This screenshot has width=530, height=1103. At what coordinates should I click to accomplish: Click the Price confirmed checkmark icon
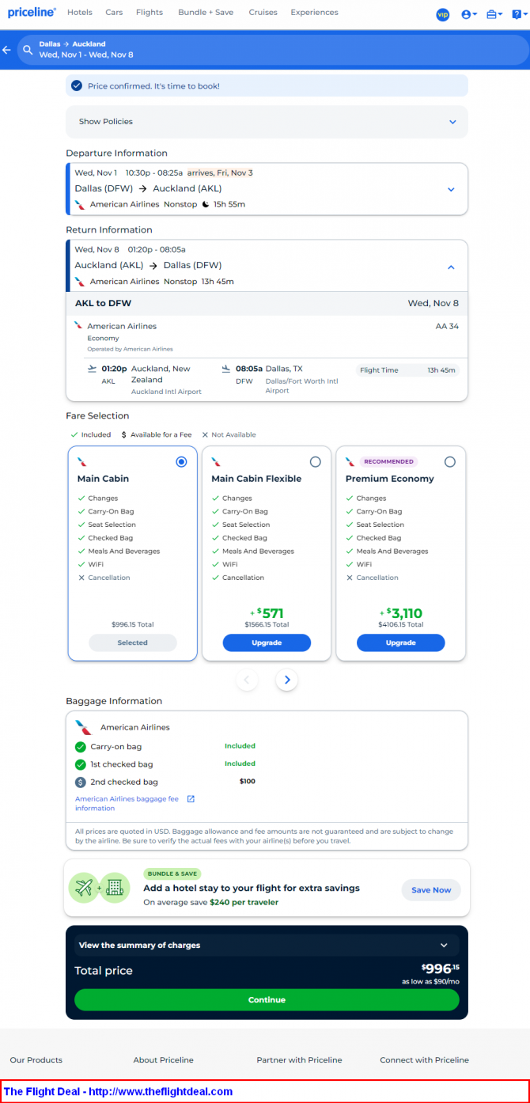point(77,85)
